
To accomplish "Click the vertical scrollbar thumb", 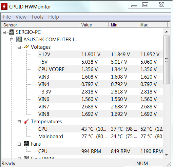I will click(167, 60).
